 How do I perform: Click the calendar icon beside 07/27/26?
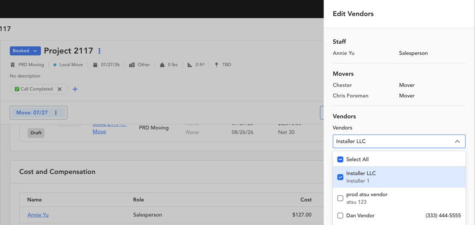(95, 65)
